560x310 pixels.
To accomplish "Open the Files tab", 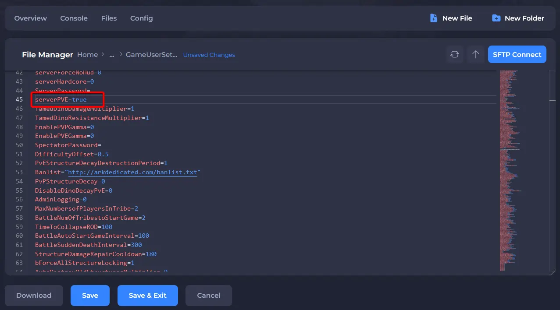I will [x=109, y=18].
